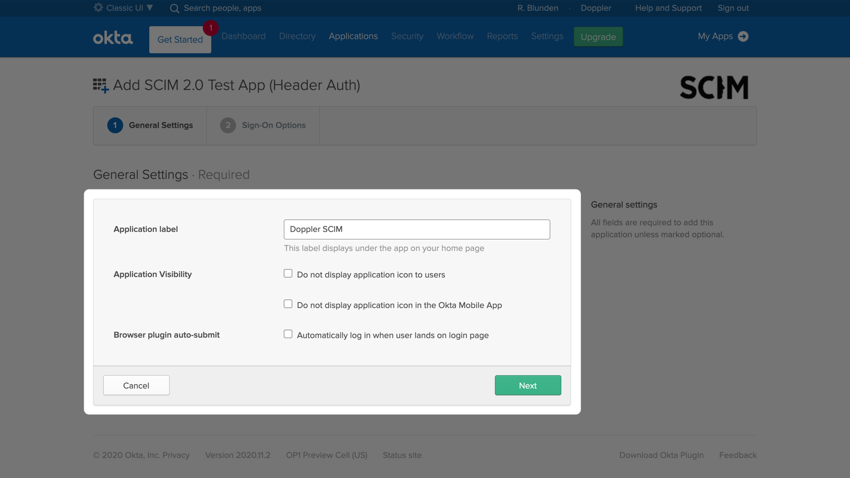This screenshot has height=478, width=850.
Task: Click Sign out
Action: [x=733, y=8]
